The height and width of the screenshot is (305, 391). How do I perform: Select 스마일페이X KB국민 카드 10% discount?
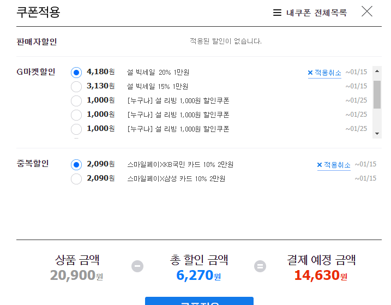(76, 165)
